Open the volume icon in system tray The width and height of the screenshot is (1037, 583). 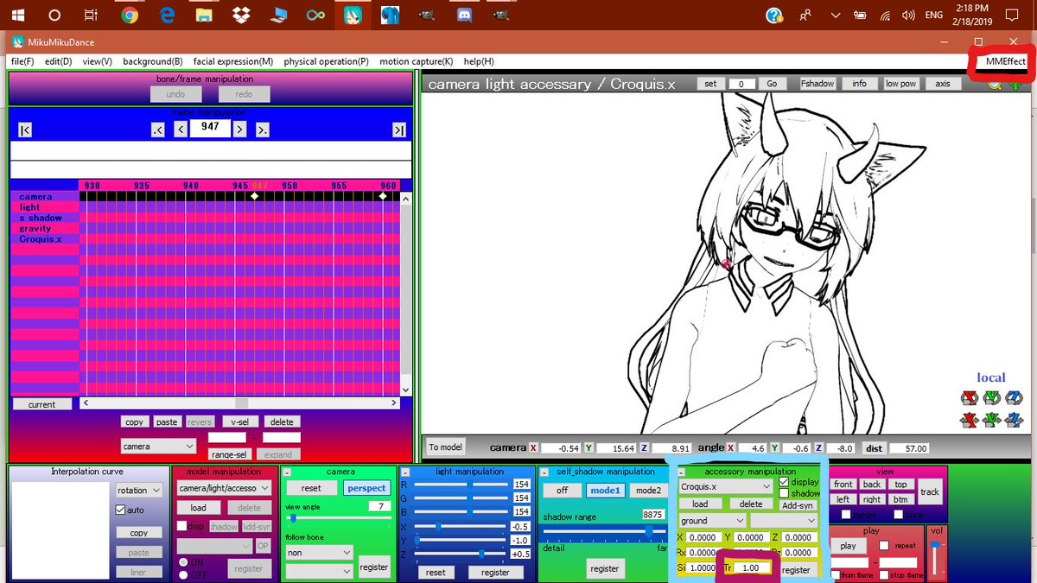907,16
